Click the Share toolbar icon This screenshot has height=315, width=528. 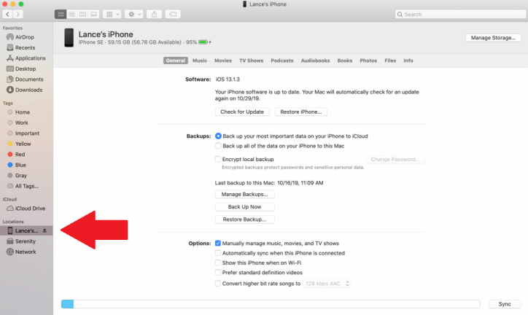(x=154, y=14)
